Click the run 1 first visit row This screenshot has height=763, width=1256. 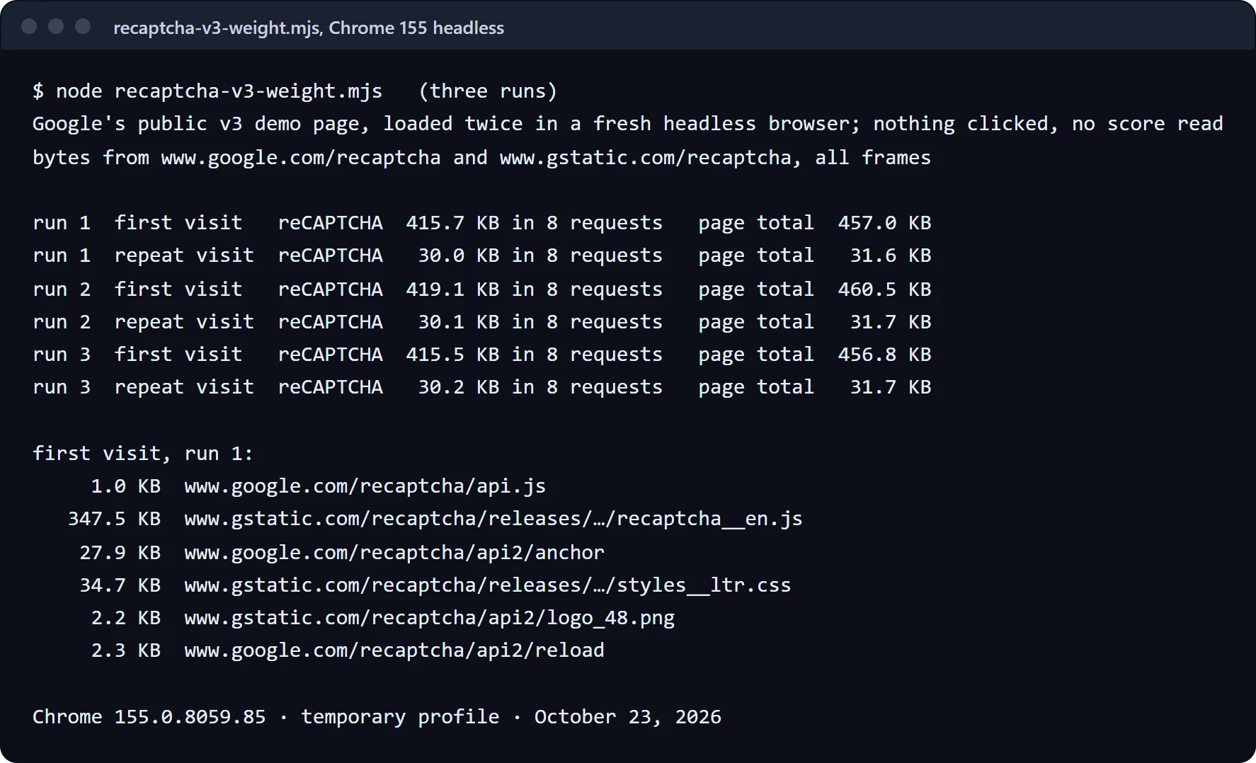pos(481,223)
